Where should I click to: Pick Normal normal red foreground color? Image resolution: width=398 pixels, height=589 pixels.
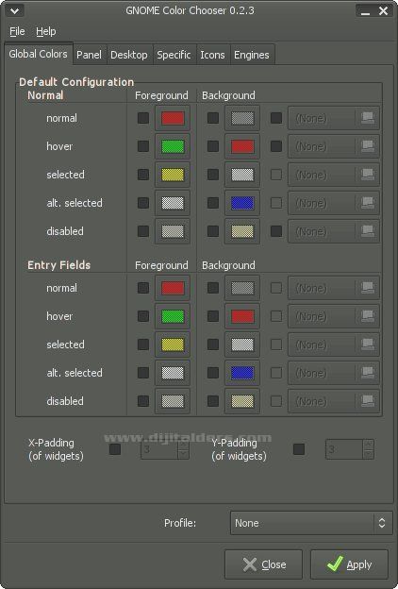173,118
